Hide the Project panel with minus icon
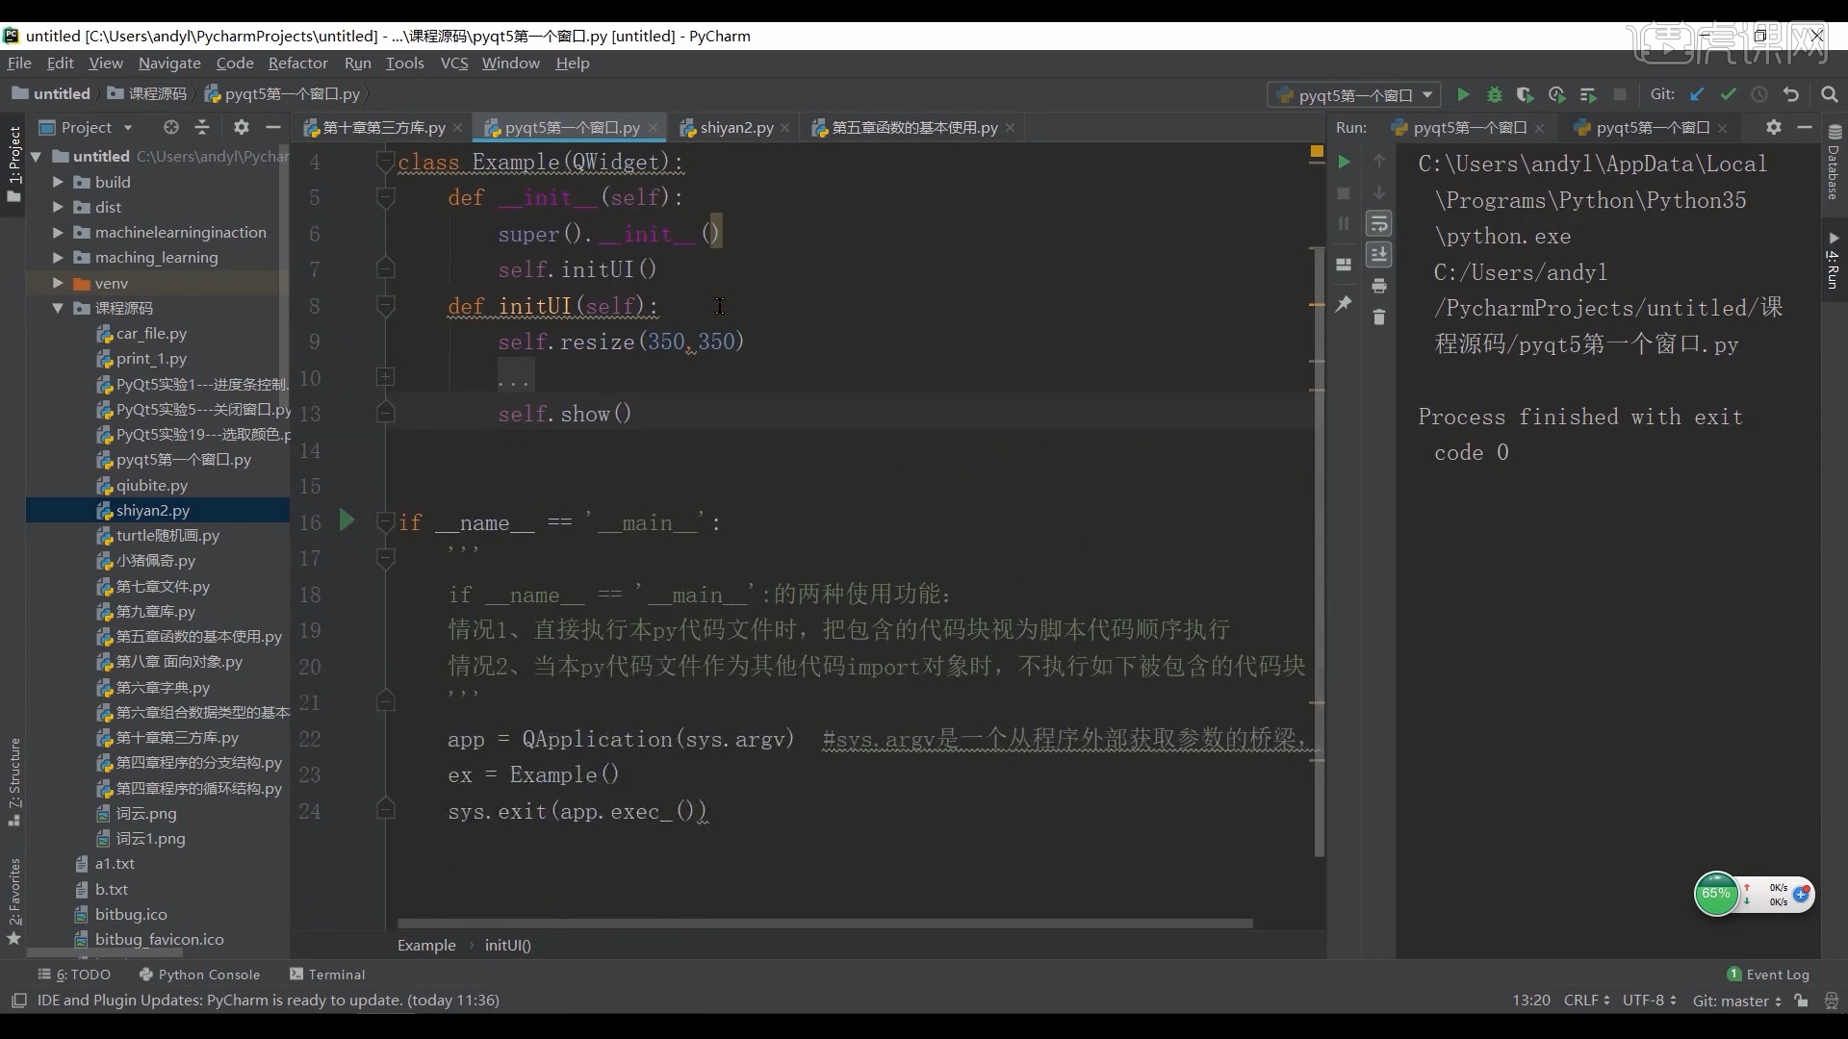 (273, 127)
